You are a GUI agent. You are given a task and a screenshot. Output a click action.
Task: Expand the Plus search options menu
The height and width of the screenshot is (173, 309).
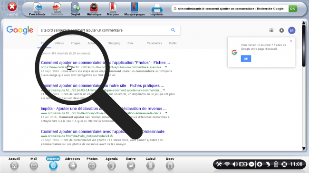[130, 43]
